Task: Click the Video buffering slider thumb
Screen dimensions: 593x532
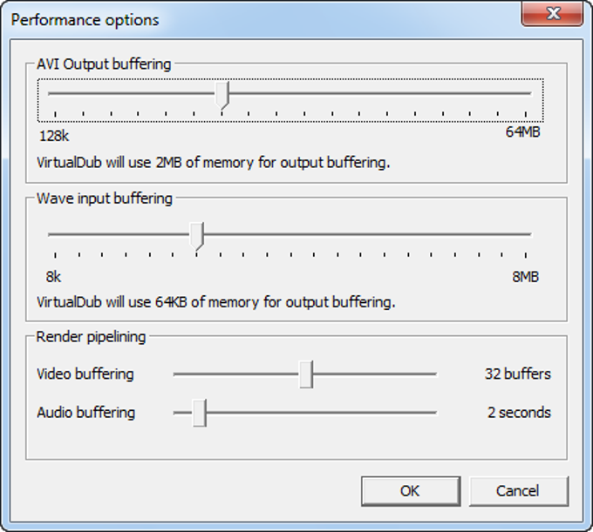Action: point(306,374)
